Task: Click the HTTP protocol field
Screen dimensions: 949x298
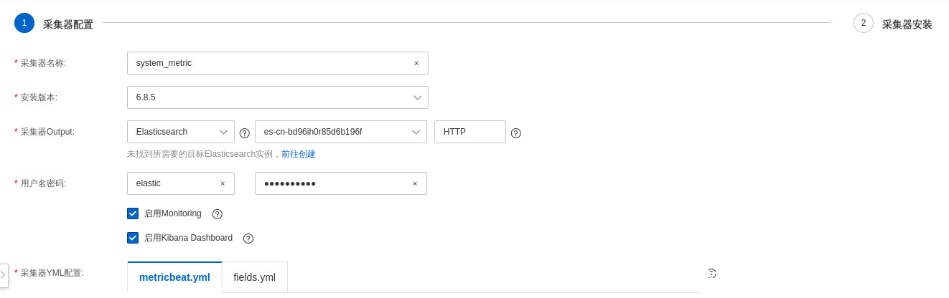Action: (x=470, y=132)
